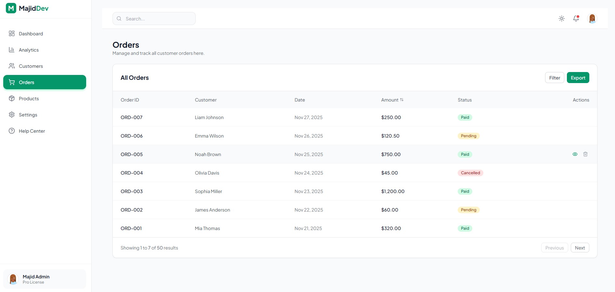The height and width of the screenshot is (292, 615).
Task: Select the shopping cart Orders icon
Action: [x=12, y=82]
